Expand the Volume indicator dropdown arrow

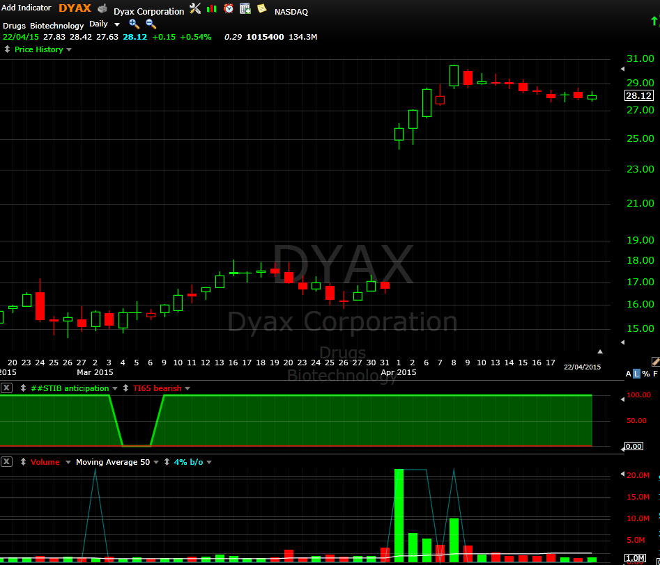point(68,463)
